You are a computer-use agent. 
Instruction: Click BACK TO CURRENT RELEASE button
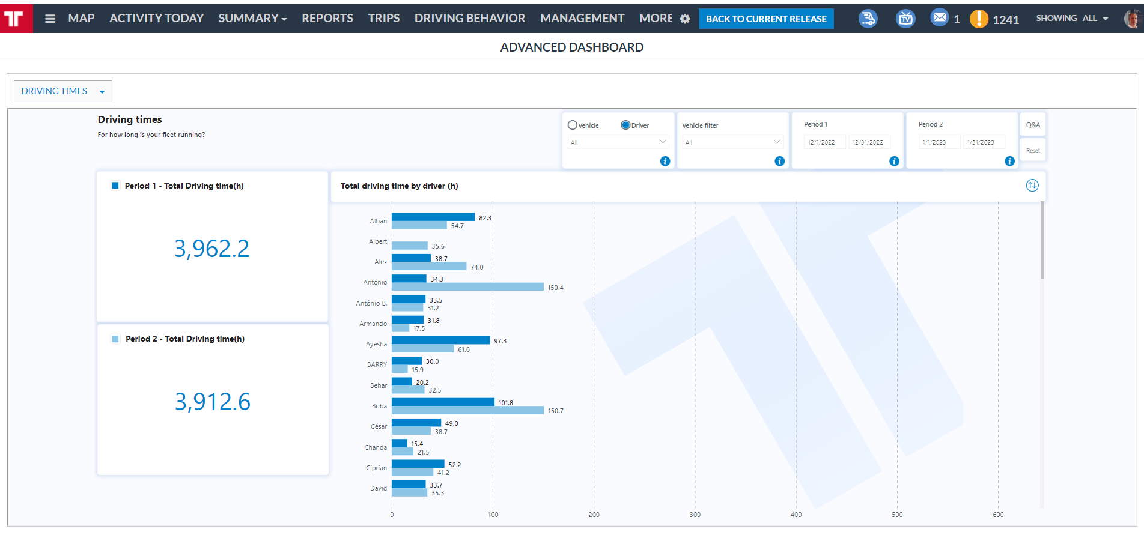[765, 19]
